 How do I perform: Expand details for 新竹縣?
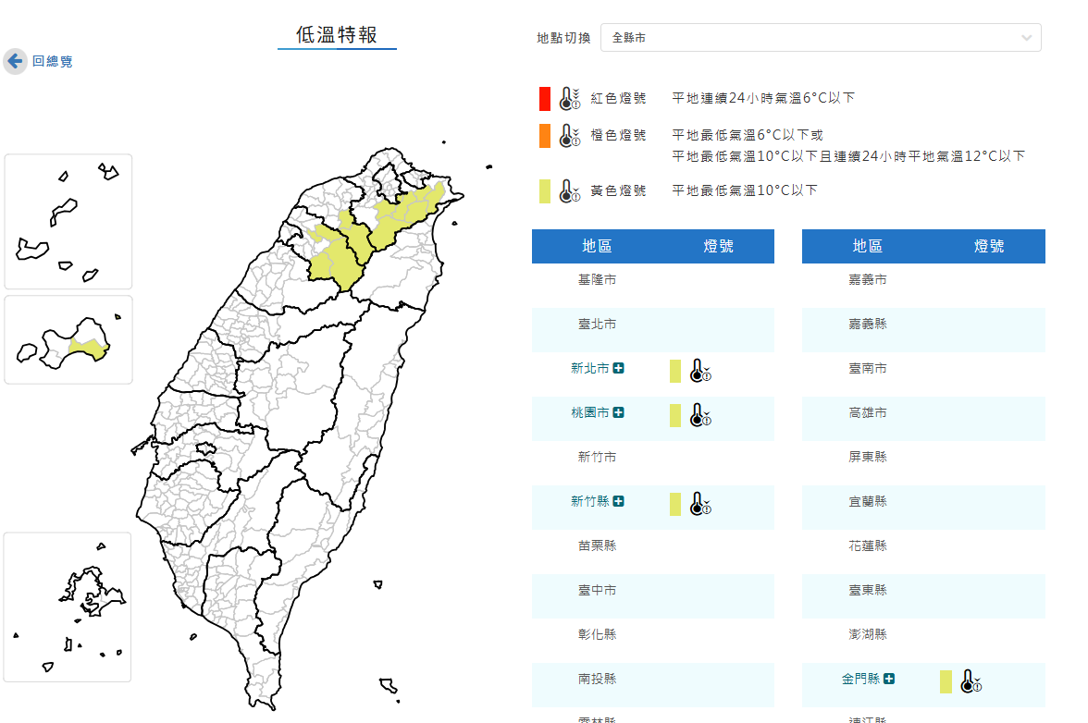(618, 500)
